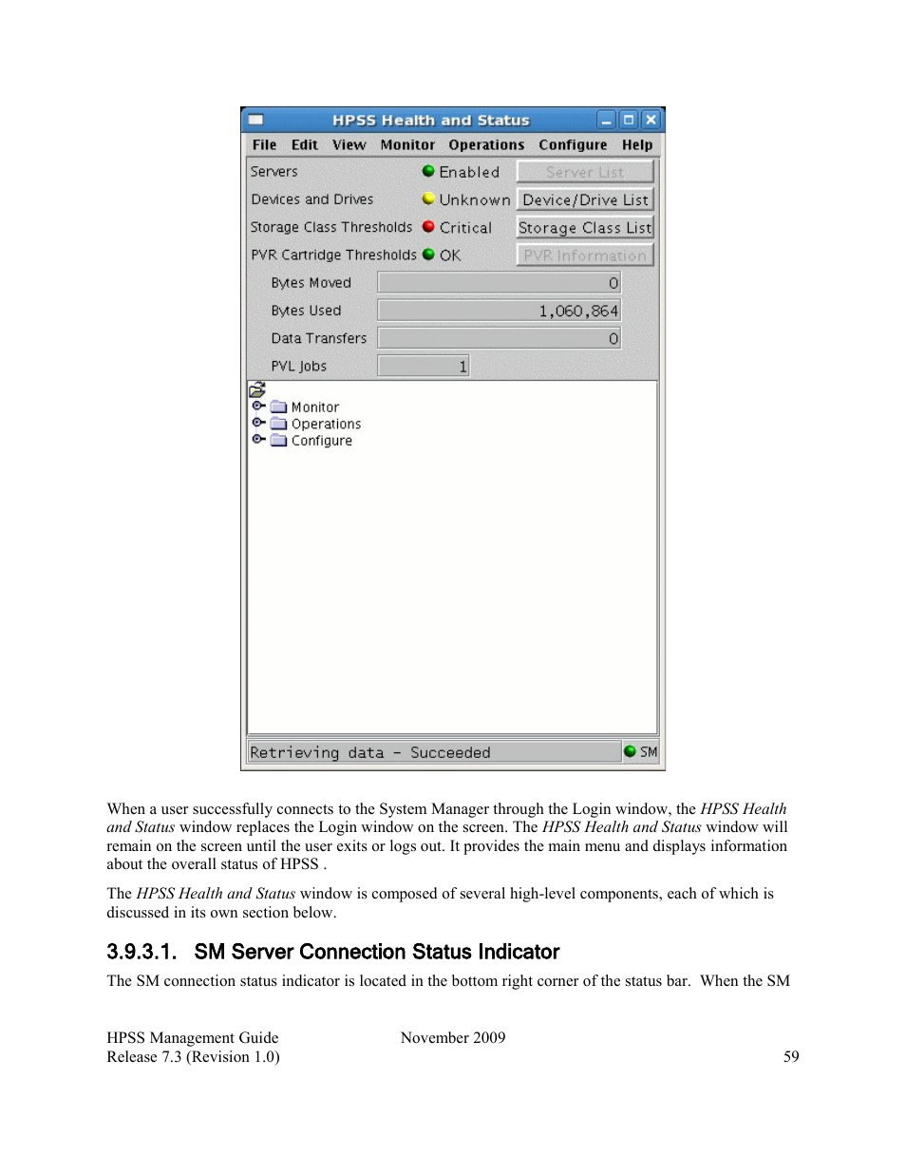Expand the Configure tree node

point(257,439)
